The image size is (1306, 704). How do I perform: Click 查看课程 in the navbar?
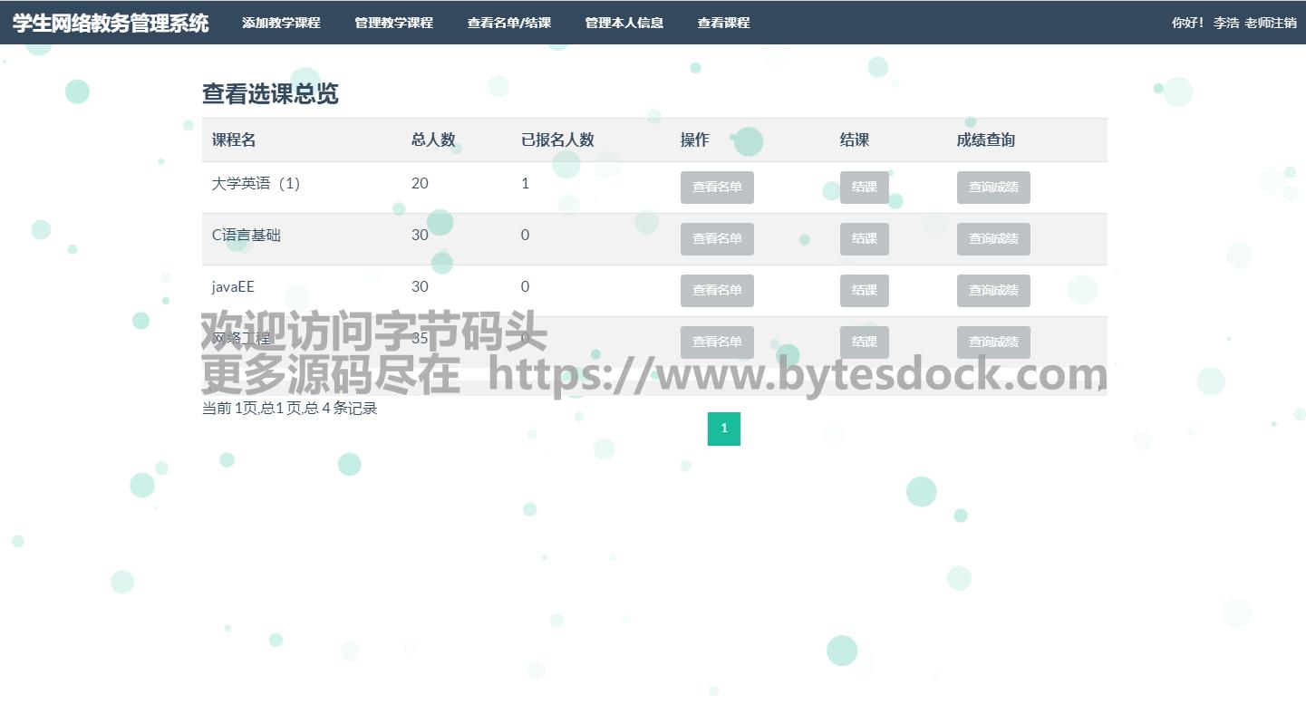[x=723, y=23]
